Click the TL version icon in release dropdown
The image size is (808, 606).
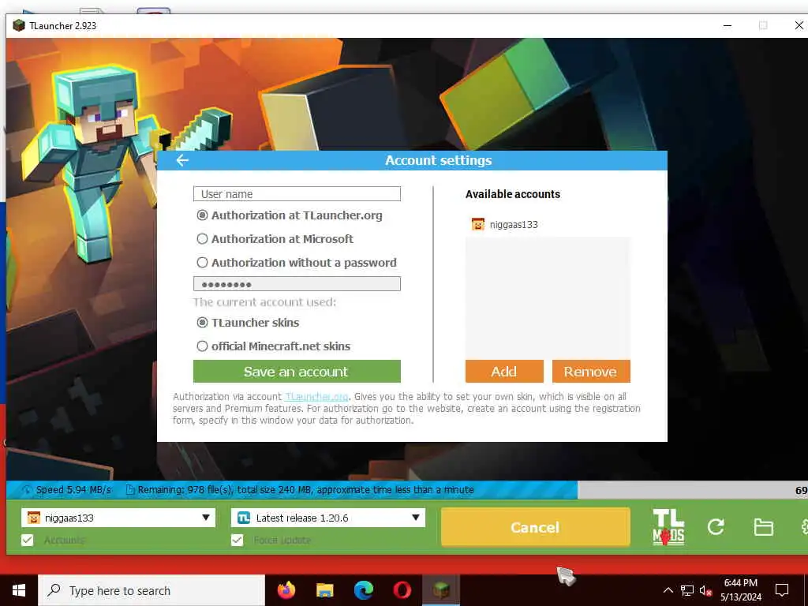(244, 518)
